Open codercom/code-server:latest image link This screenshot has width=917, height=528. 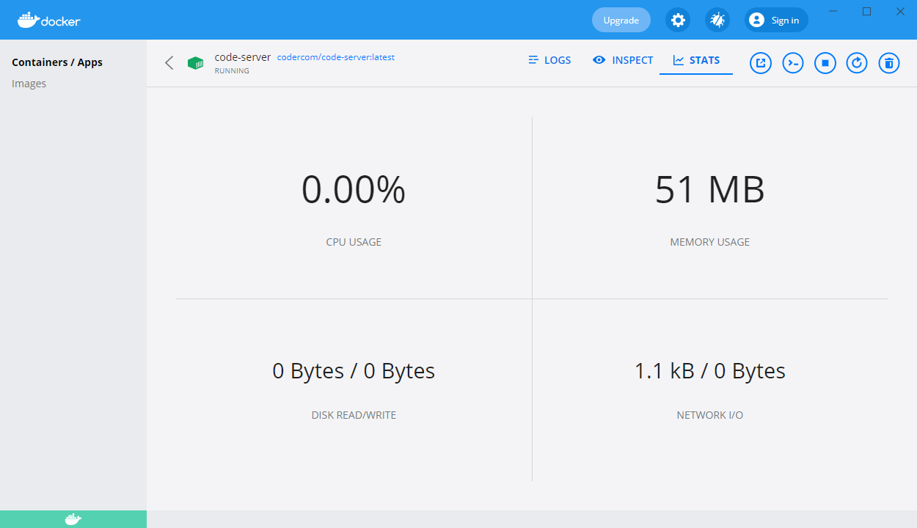tap(336, 57)
